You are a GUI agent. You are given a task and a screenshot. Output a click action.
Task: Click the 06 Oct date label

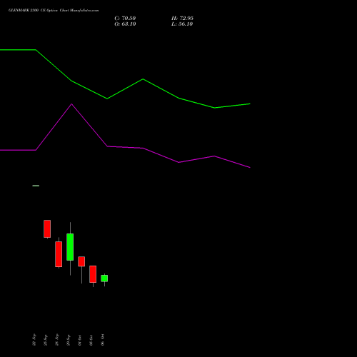(x=103, y=340)
